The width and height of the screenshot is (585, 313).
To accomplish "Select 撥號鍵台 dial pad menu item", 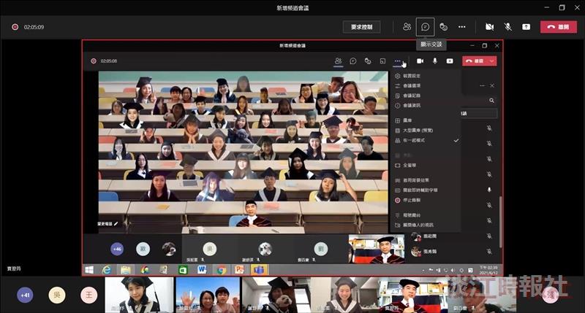I will [x=426, y=215].
